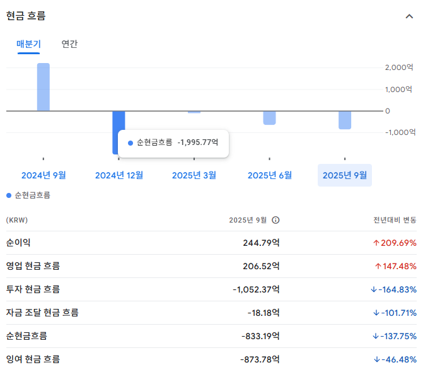Click the 순현금흐름 legend dot below chart

click(x=9, y=195)
